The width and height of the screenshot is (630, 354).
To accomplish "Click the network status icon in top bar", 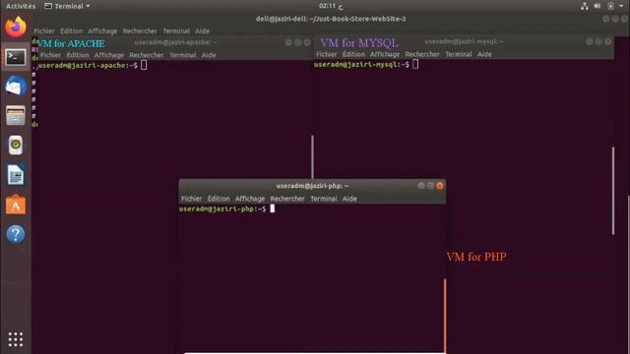I will point(585,6).
